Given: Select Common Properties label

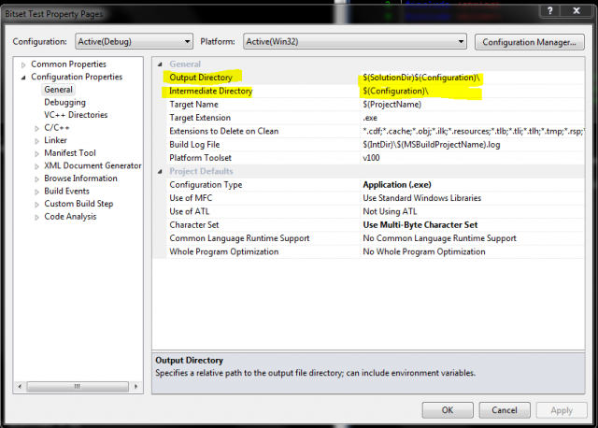Looking at the screenshot, I should (68, 64).
